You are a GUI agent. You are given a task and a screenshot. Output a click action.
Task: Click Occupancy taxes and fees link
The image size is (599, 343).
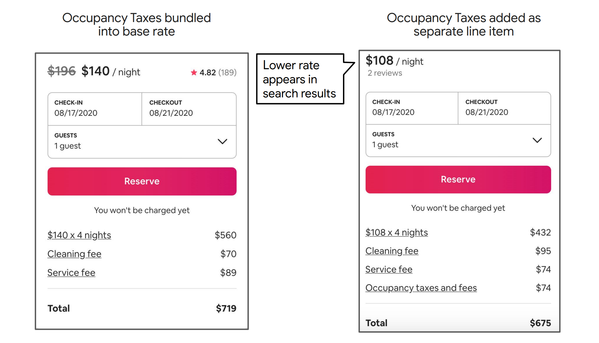click(x=421, y=288)
